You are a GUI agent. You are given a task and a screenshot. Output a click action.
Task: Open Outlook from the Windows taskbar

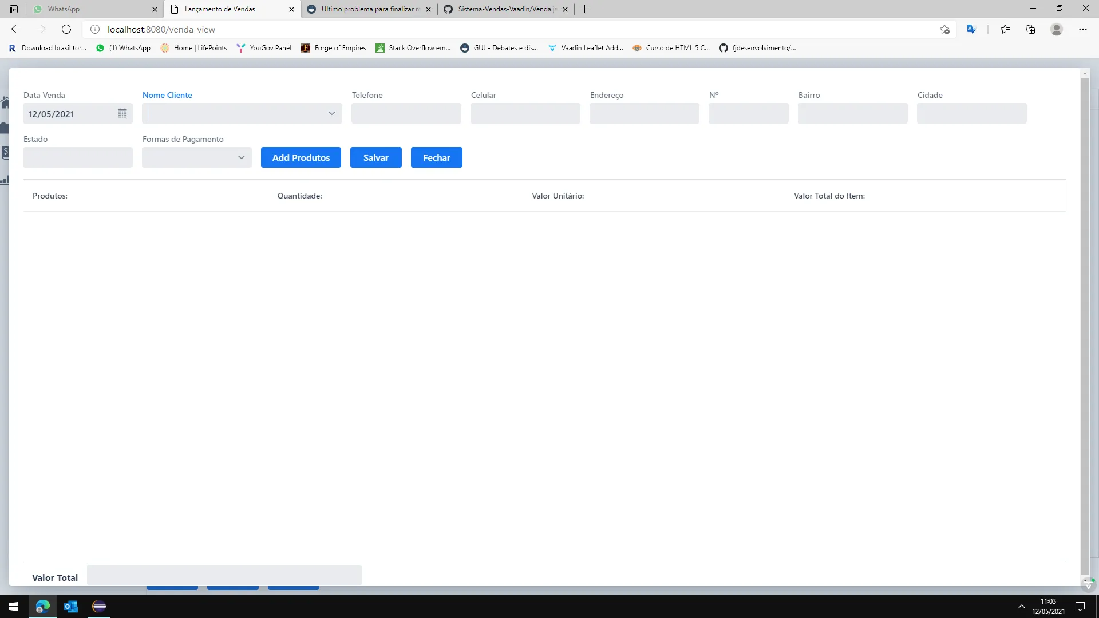pyautogui.click(x=71, y=607)
